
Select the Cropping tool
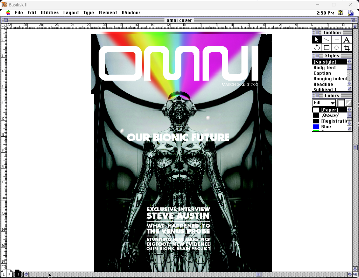347,47
